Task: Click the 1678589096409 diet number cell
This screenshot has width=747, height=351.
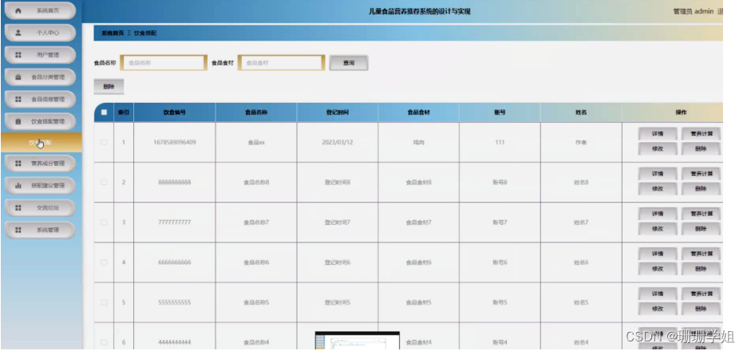Action: [174, 143]
